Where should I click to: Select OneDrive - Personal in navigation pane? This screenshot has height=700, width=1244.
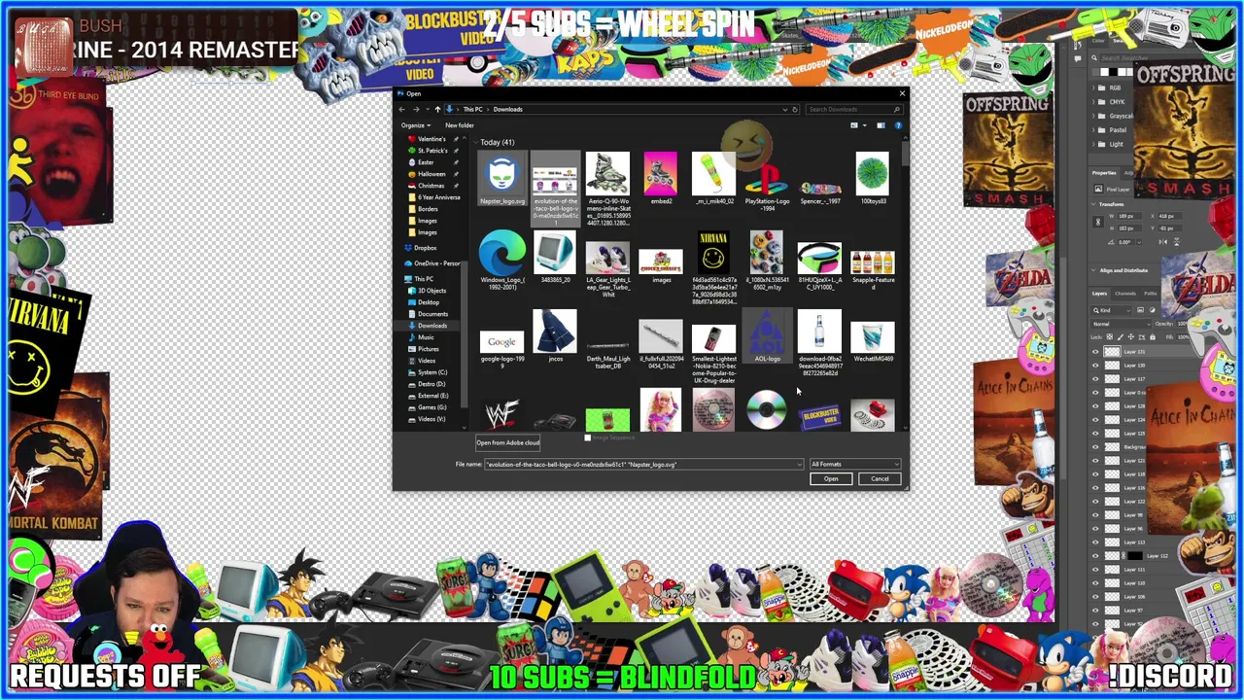click(432, 263)
